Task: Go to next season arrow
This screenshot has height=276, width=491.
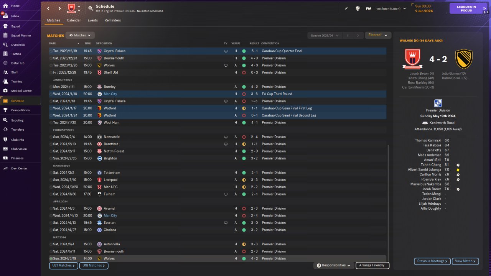Action: click(358, 35)
